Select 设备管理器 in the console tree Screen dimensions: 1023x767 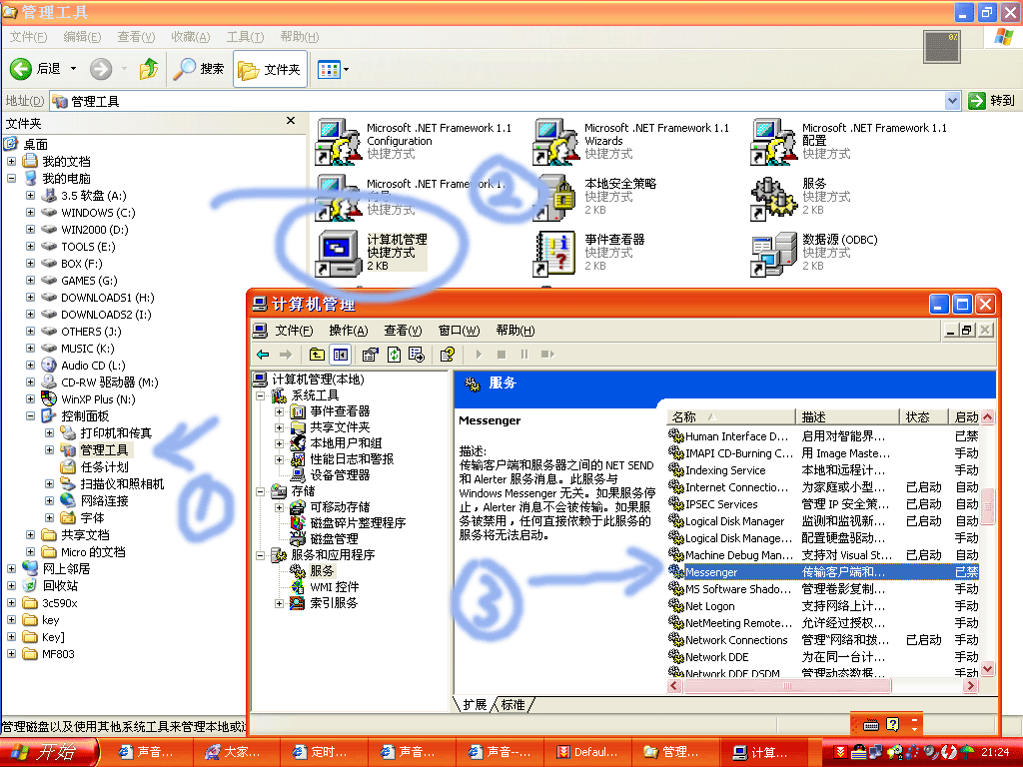coord(340,475)
